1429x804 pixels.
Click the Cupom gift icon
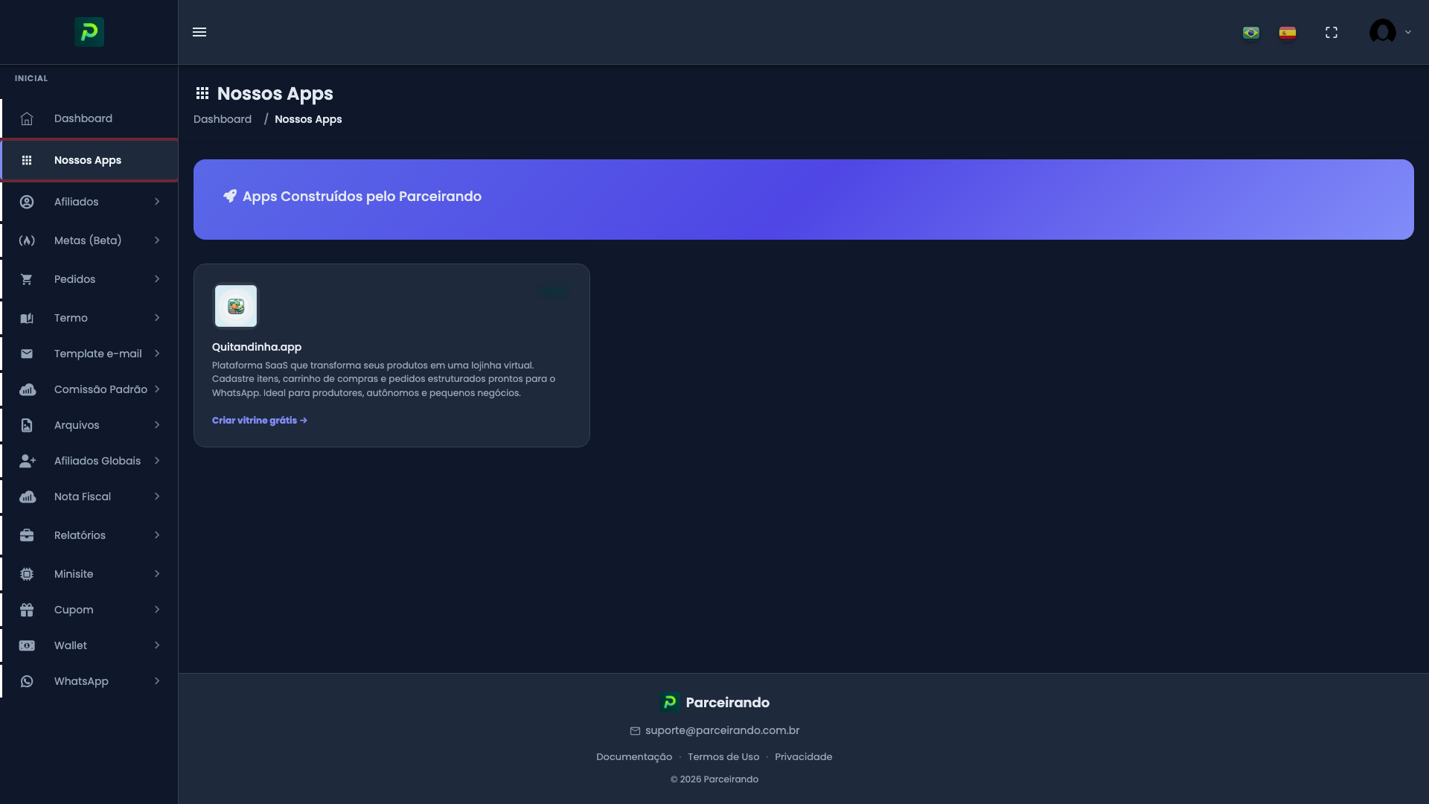(x=27, y=610)
